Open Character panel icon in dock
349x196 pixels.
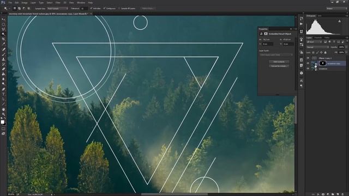[302, 81]
